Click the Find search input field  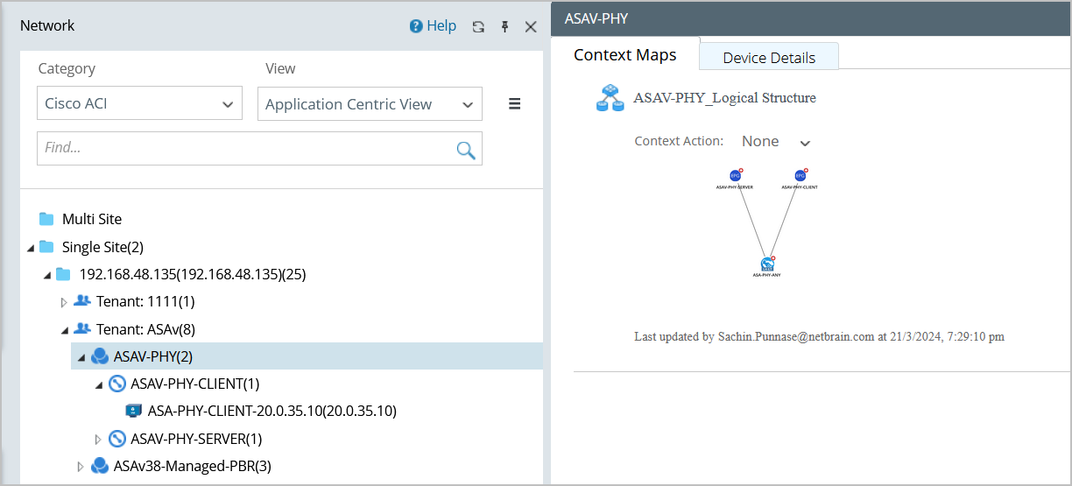245,149
